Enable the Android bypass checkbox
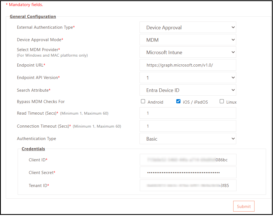 coord(143,101)
